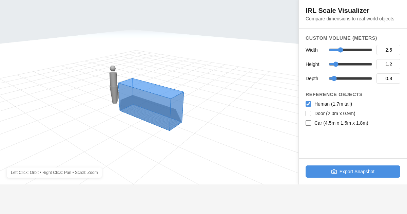Enable the Car (4.5m x 1.5m x 1.8m) reference
407x214 pixels.
(x=308, y=123)
